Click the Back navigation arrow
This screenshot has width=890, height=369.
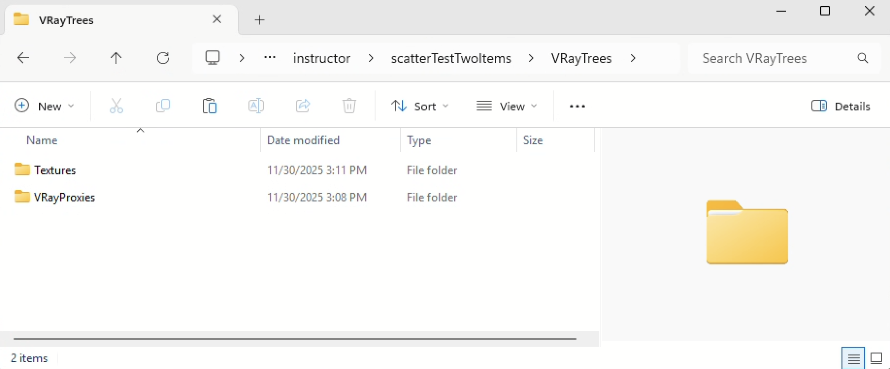point(23,59)
